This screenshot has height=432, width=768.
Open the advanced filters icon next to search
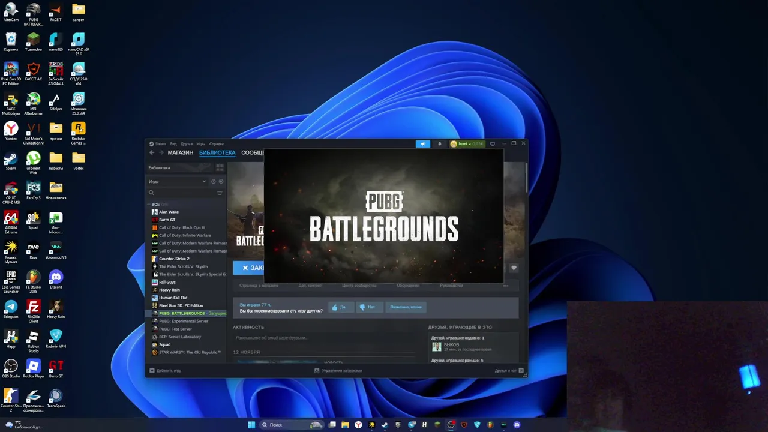[x=220, y=193]
